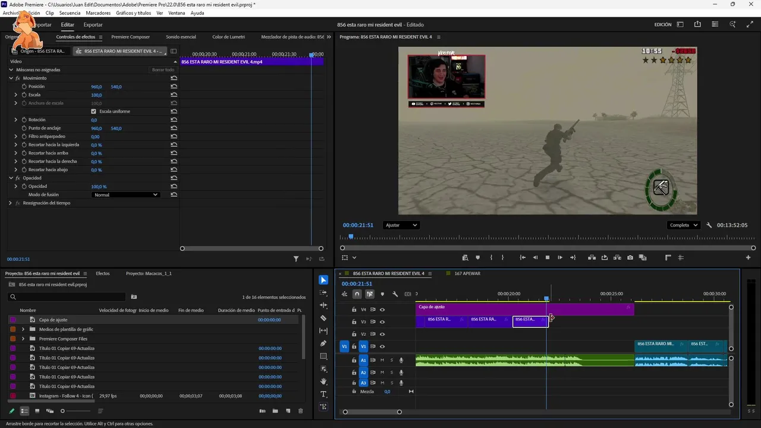Choose the Hand tool
761x428 pixels.
(x=323, y=382)
